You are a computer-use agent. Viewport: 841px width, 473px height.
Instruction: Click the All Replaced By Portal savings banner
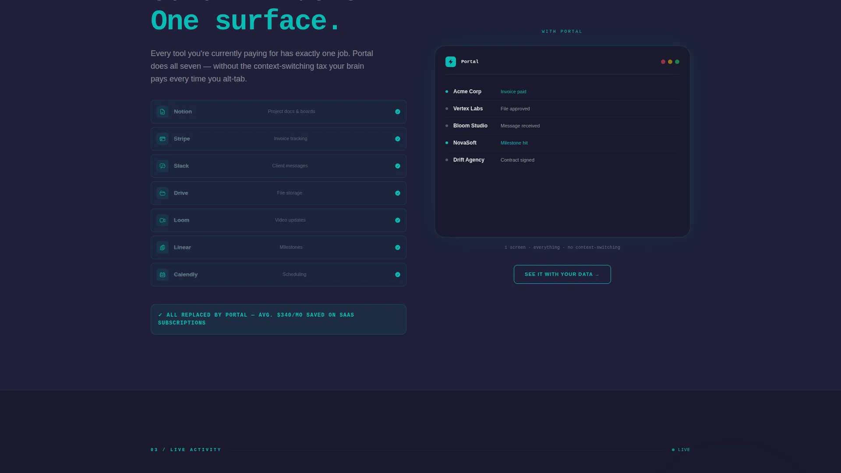click(279, 319)
